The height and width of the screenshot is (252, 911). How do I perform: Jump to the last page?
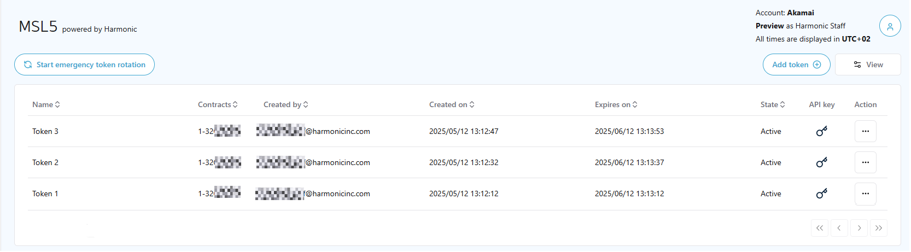(879, 228)
